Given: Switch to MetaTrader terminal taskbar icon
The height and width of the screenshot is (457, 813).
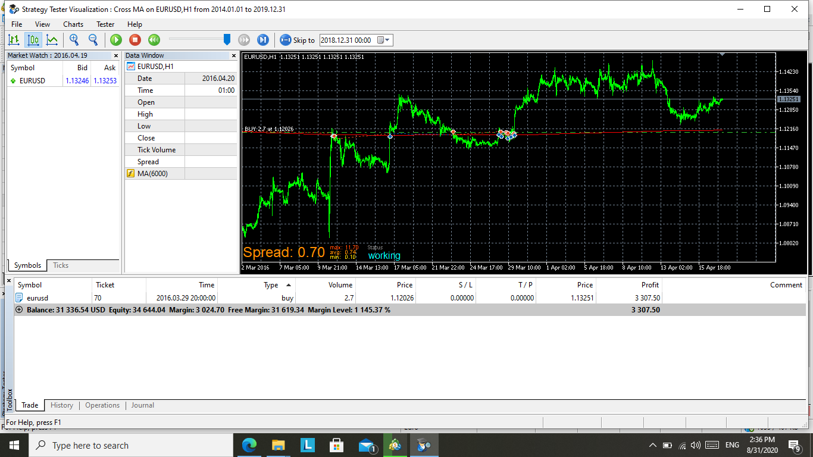Looking at the screenshot, I should pos(395,445).
